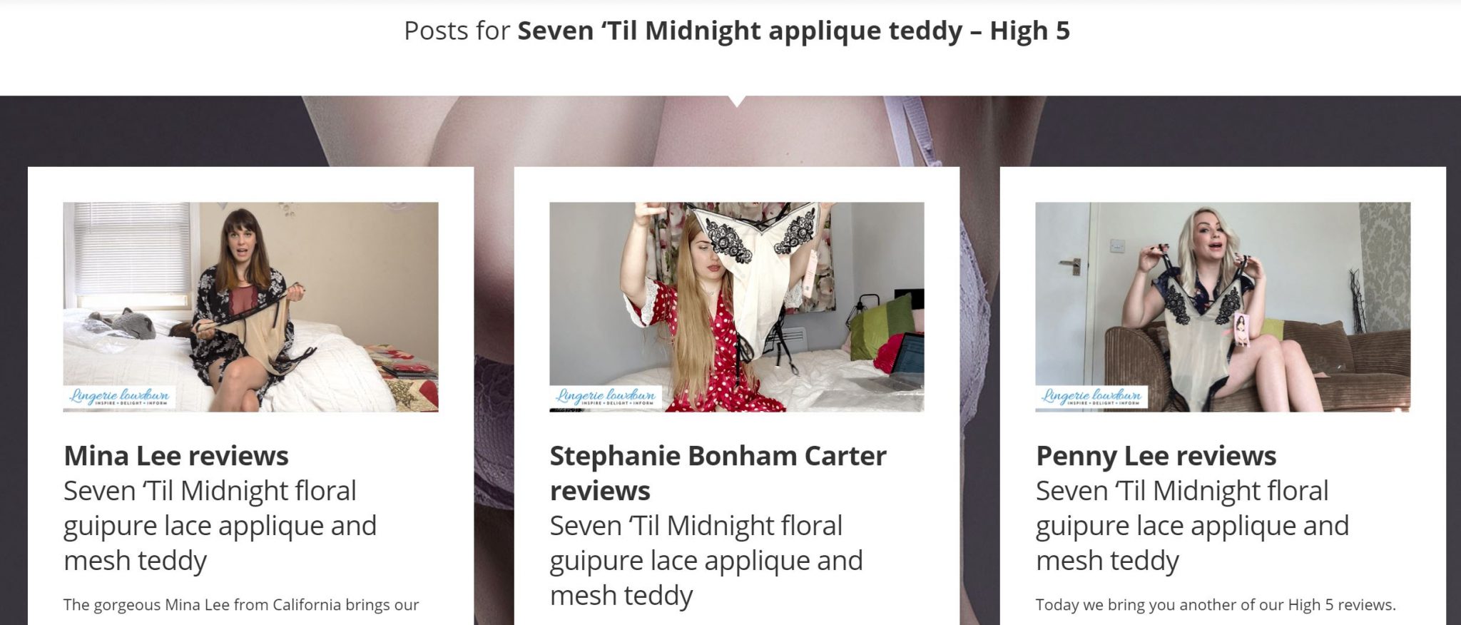Click Lingerie Lowdown logo on Penny Lee thumbnail
The height and width of the screenshot is (625, 1461).
[x=1091, y=397]
